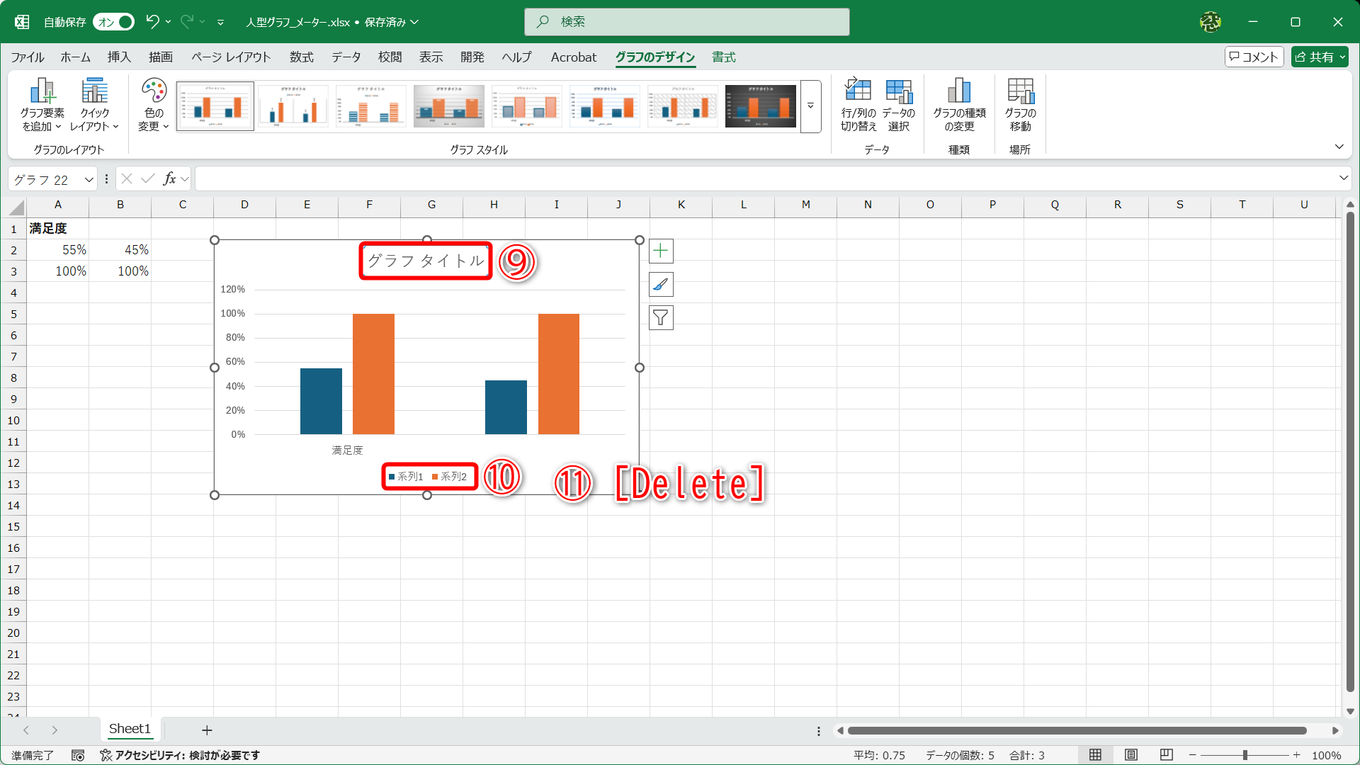Expand the chart styles gallery
The width and height of the screenshot is (1360, 765).
810,106
